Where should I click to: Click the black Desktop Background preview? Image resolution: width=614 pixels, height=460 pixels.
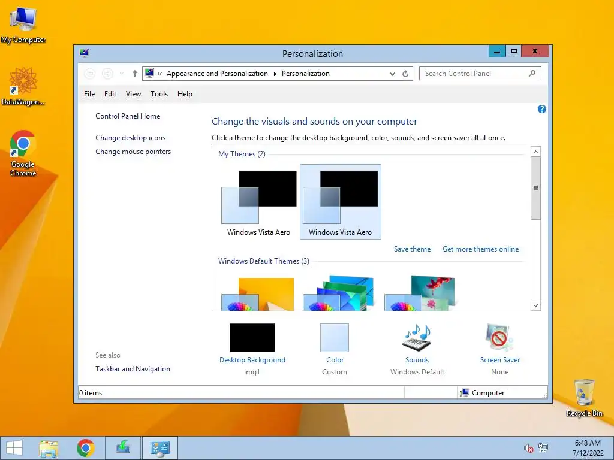tap(252, 338)
